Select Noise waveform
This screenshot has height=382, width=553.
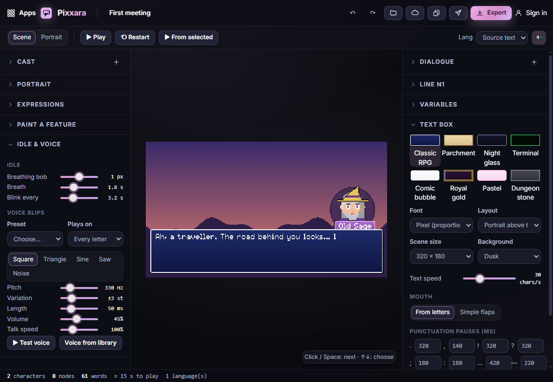(21, 273)
